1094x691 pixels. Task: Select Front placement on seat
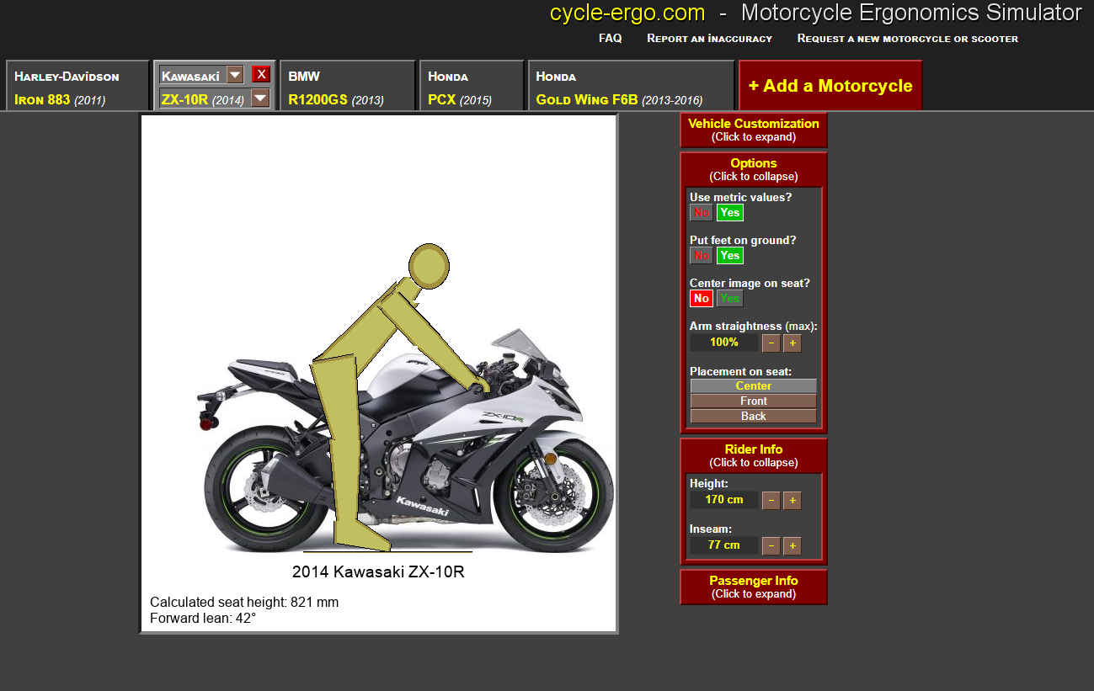tap(754, 401)
